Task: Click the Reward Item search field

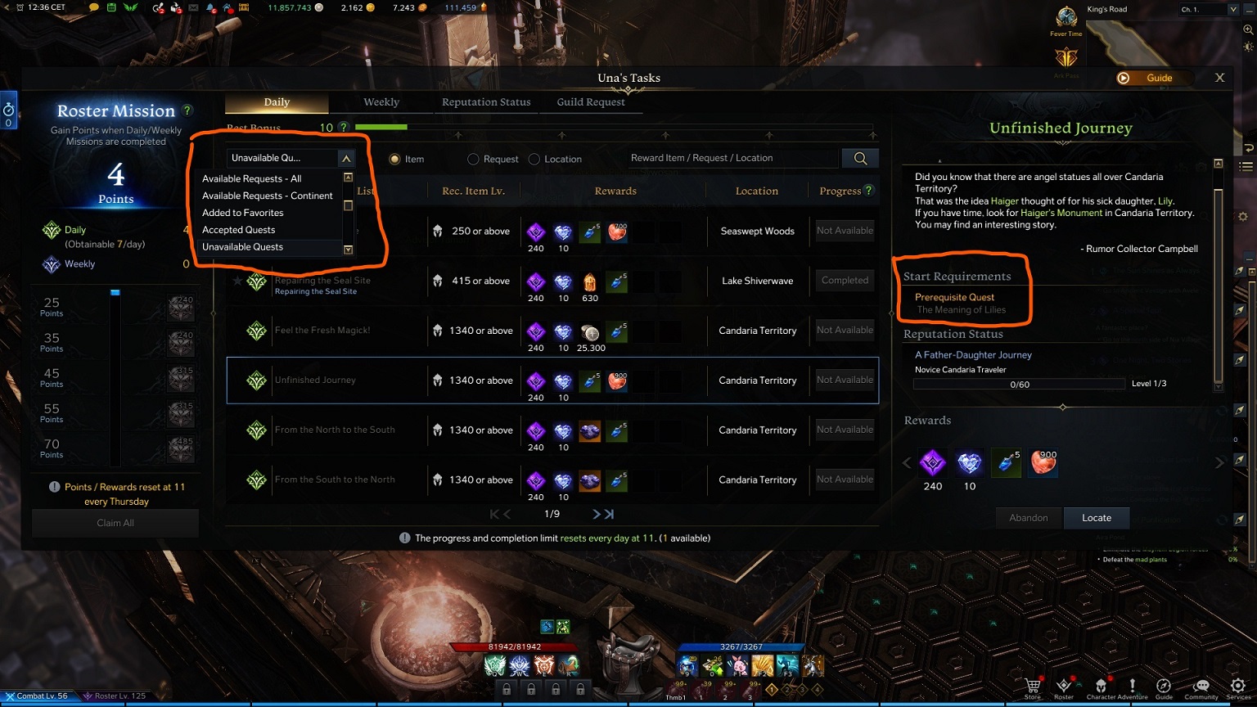Action: coord(732,158)
